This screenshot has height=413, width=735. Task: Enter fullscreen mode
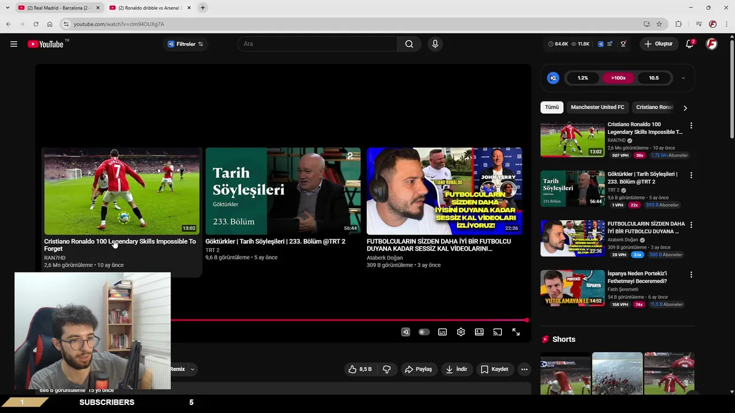516,332
